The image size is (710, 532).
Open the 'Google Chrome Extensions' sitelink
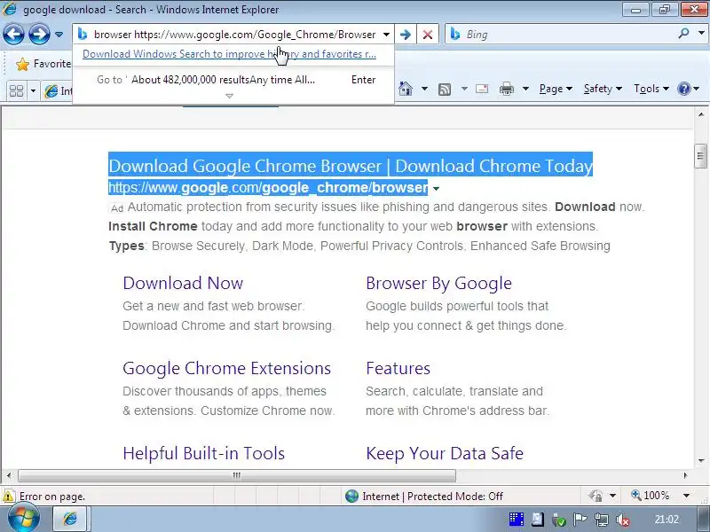pyautogui.click(x=227, y=368)
